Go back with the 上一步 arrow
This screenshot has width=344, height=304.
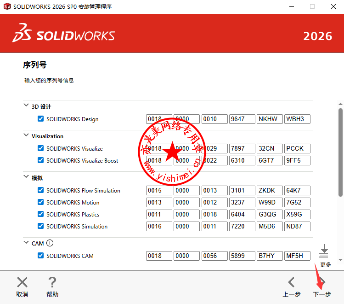click(291, 282)
